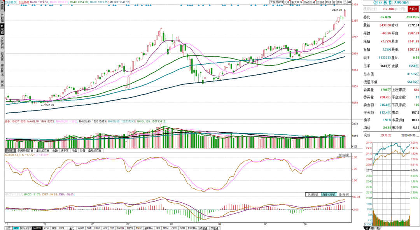Select the 金额 tab under volume
Viewport: 420px width, 230px height.
[55, 151]
